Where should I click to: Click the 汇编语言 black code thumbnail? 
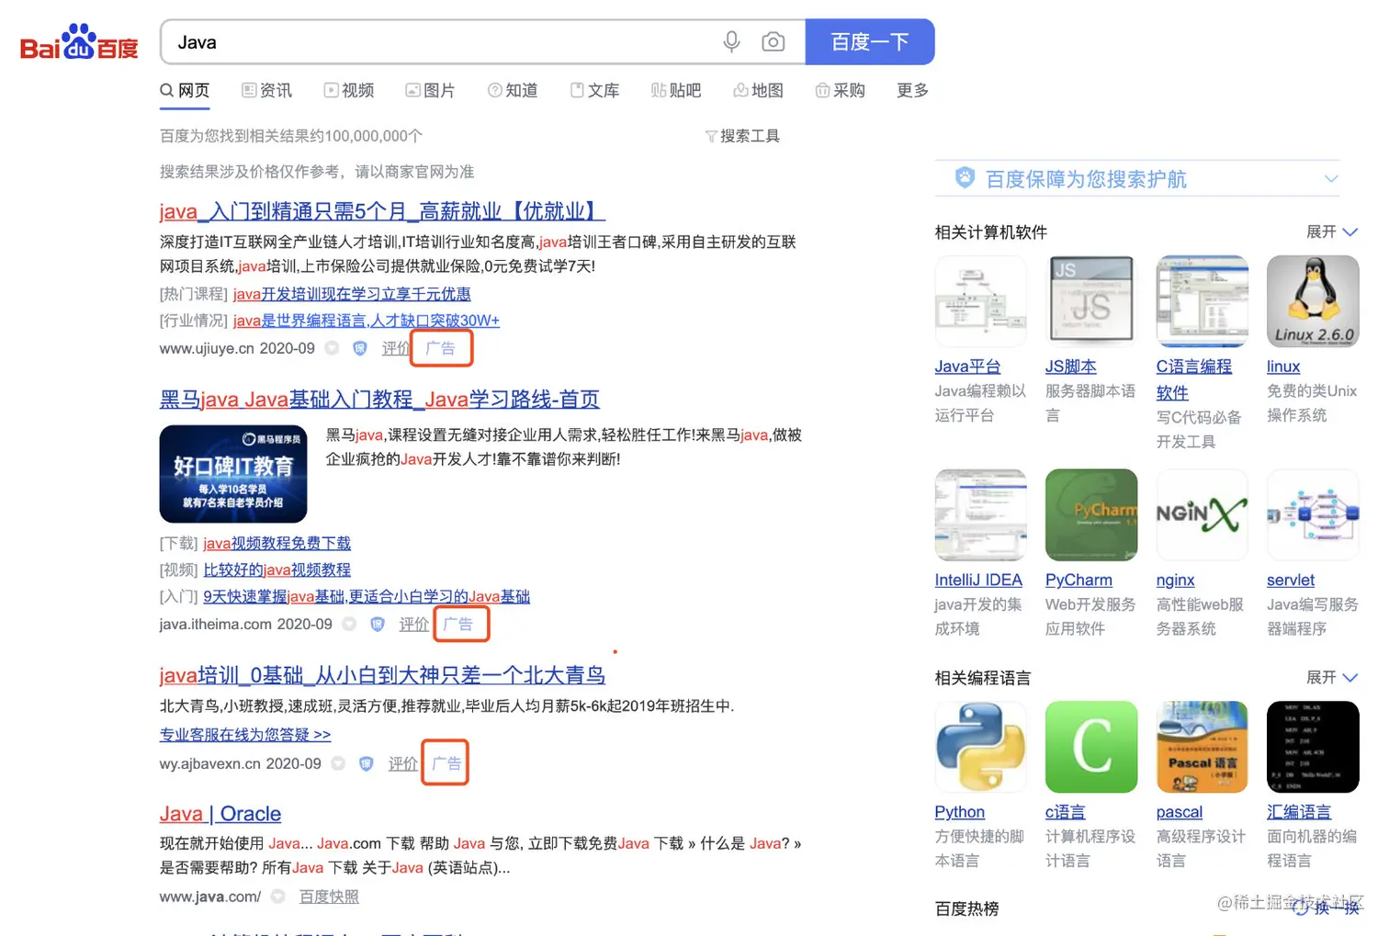pos(1313,747)
